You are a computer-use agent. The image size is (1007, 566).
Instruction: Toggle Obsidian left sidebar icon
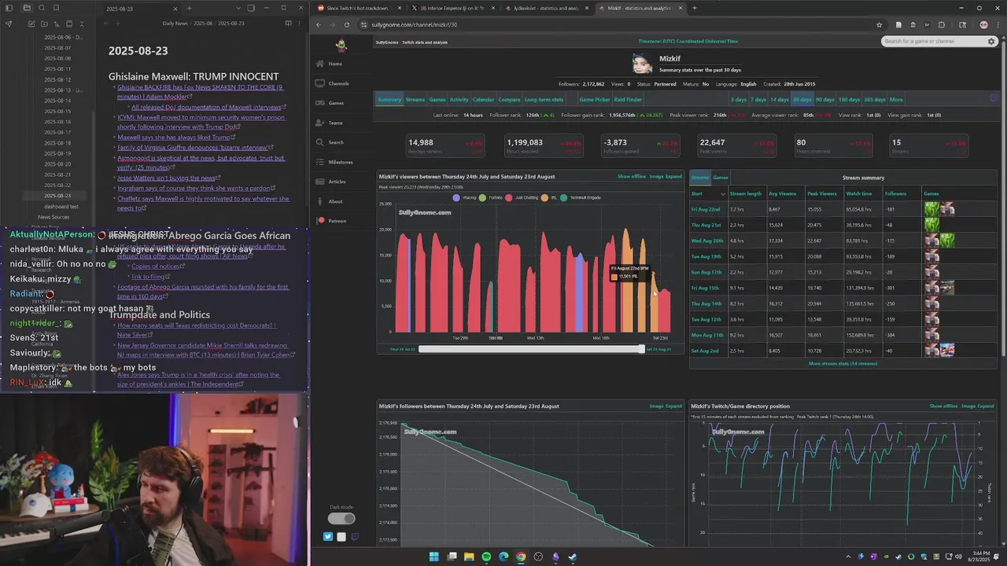(9, 8)
